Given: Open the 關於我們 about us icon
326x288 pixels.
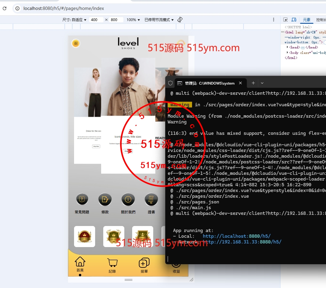Looking at the screenshot, I should pos(128,199).
